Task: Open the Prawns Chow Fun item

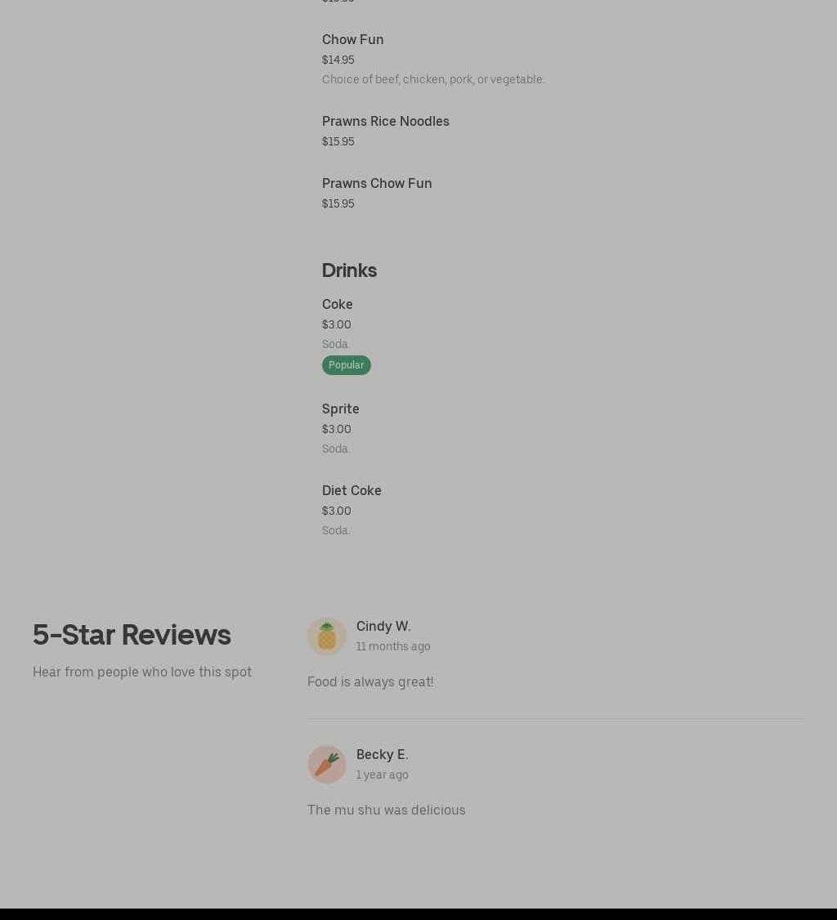Action: pos(376,183)
